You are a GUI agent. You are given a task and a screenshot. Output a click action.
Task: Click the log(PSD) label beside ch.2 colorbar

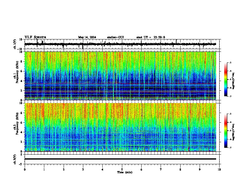tap(233, 132)
